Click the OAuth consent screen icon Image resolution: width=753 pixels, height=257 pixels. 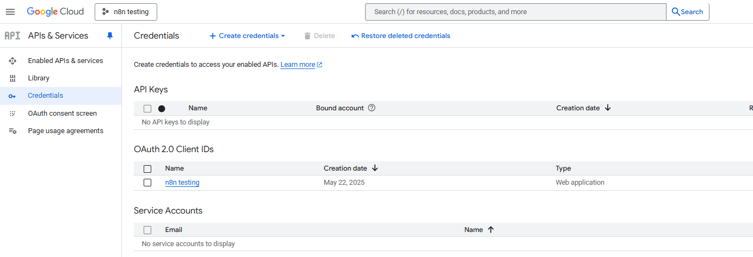13,114
